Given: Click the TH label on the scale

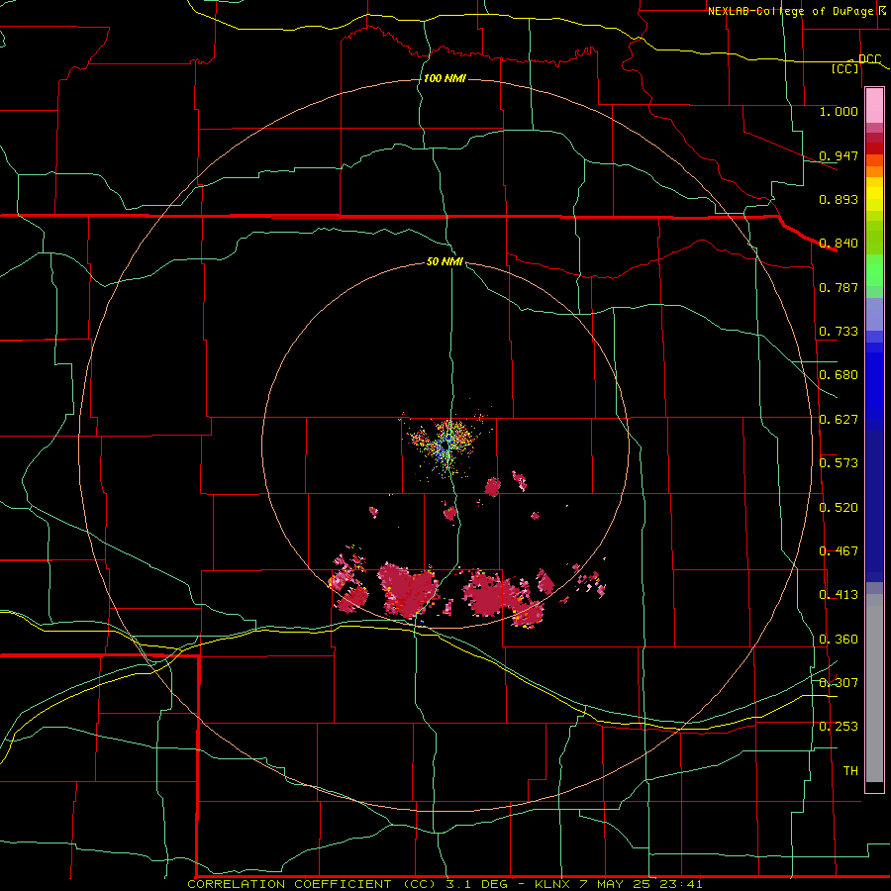Looking at the screenshot, I should pos(850,771).
